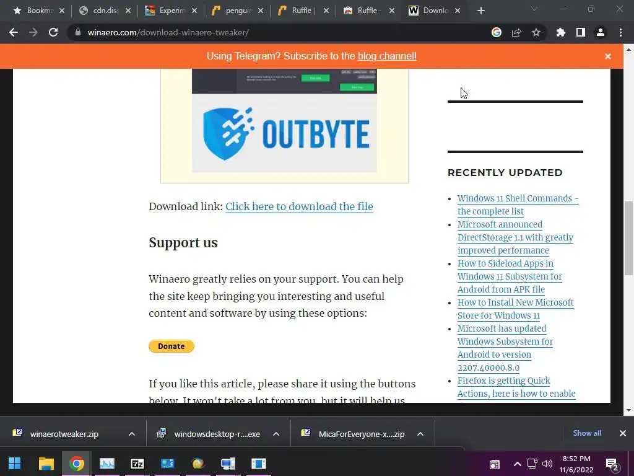The height and width of the screenshot is (476, 634).
Task: Open Chrome's three-dot menu
Action: click(x=620, y=32)
